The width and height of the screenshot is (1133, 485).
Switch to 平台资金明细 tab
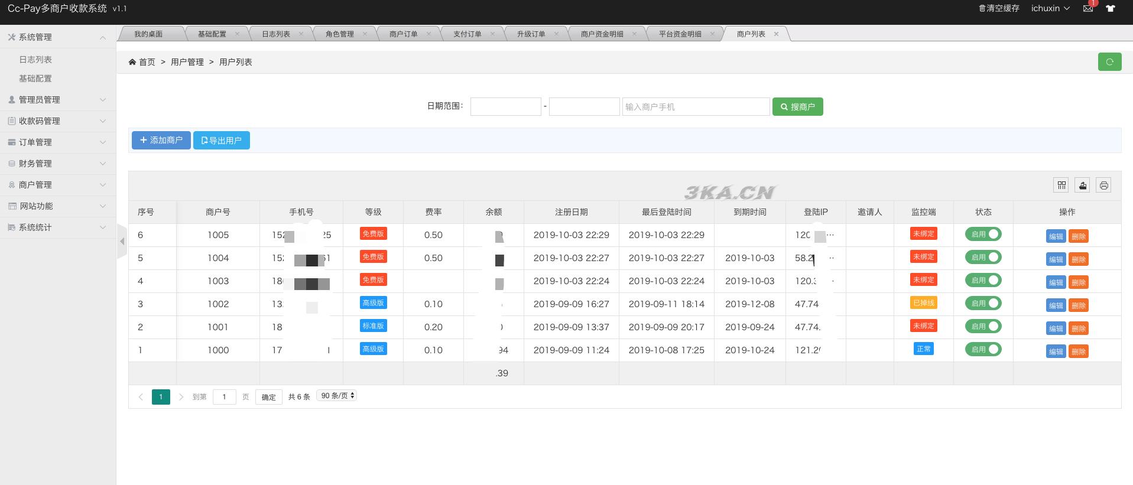point(680,34)
